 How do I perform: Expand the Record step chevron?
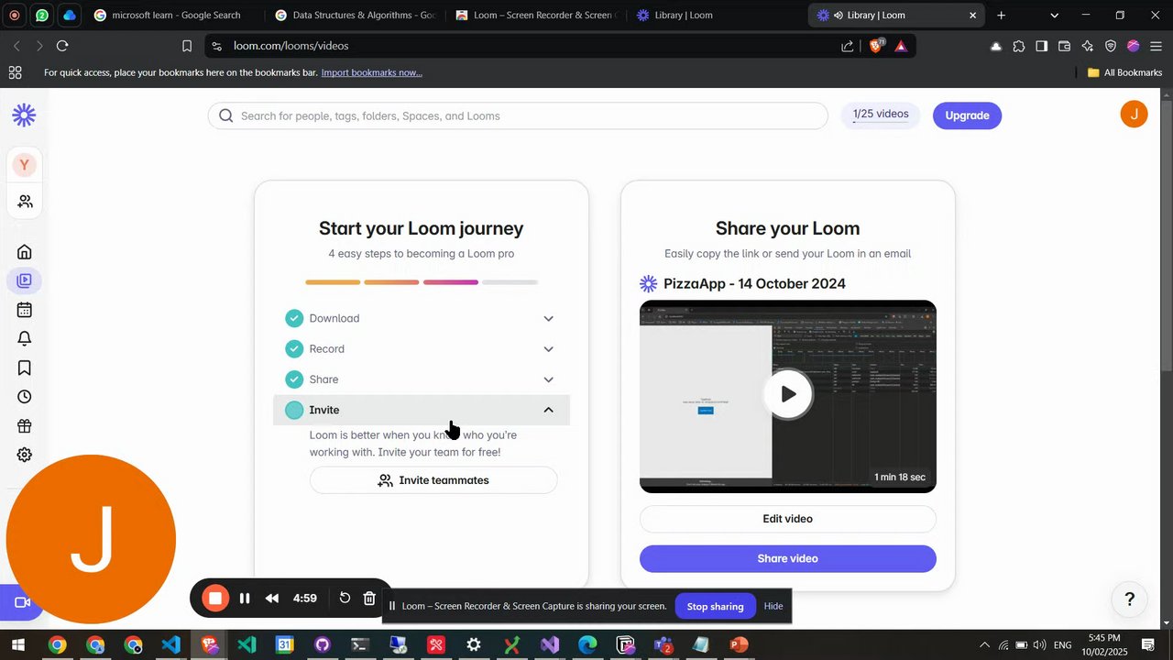(548, 349)
